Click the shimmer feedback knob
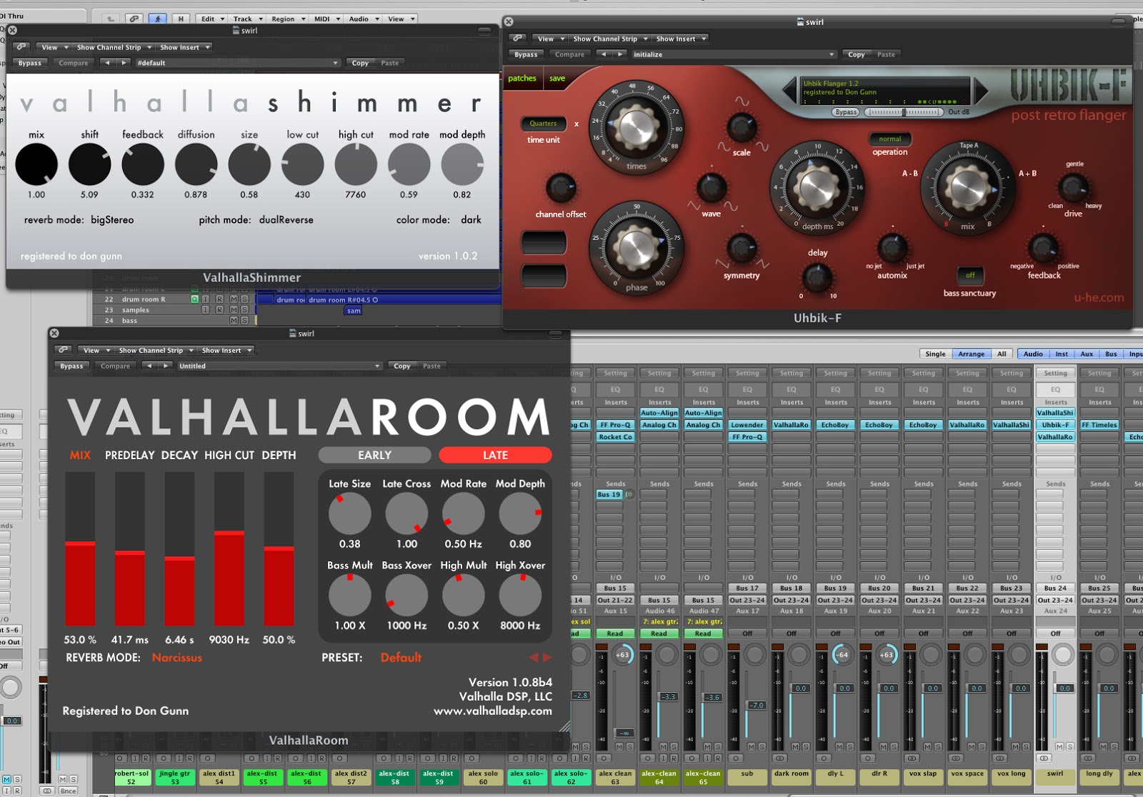 [x=143, y=164]
